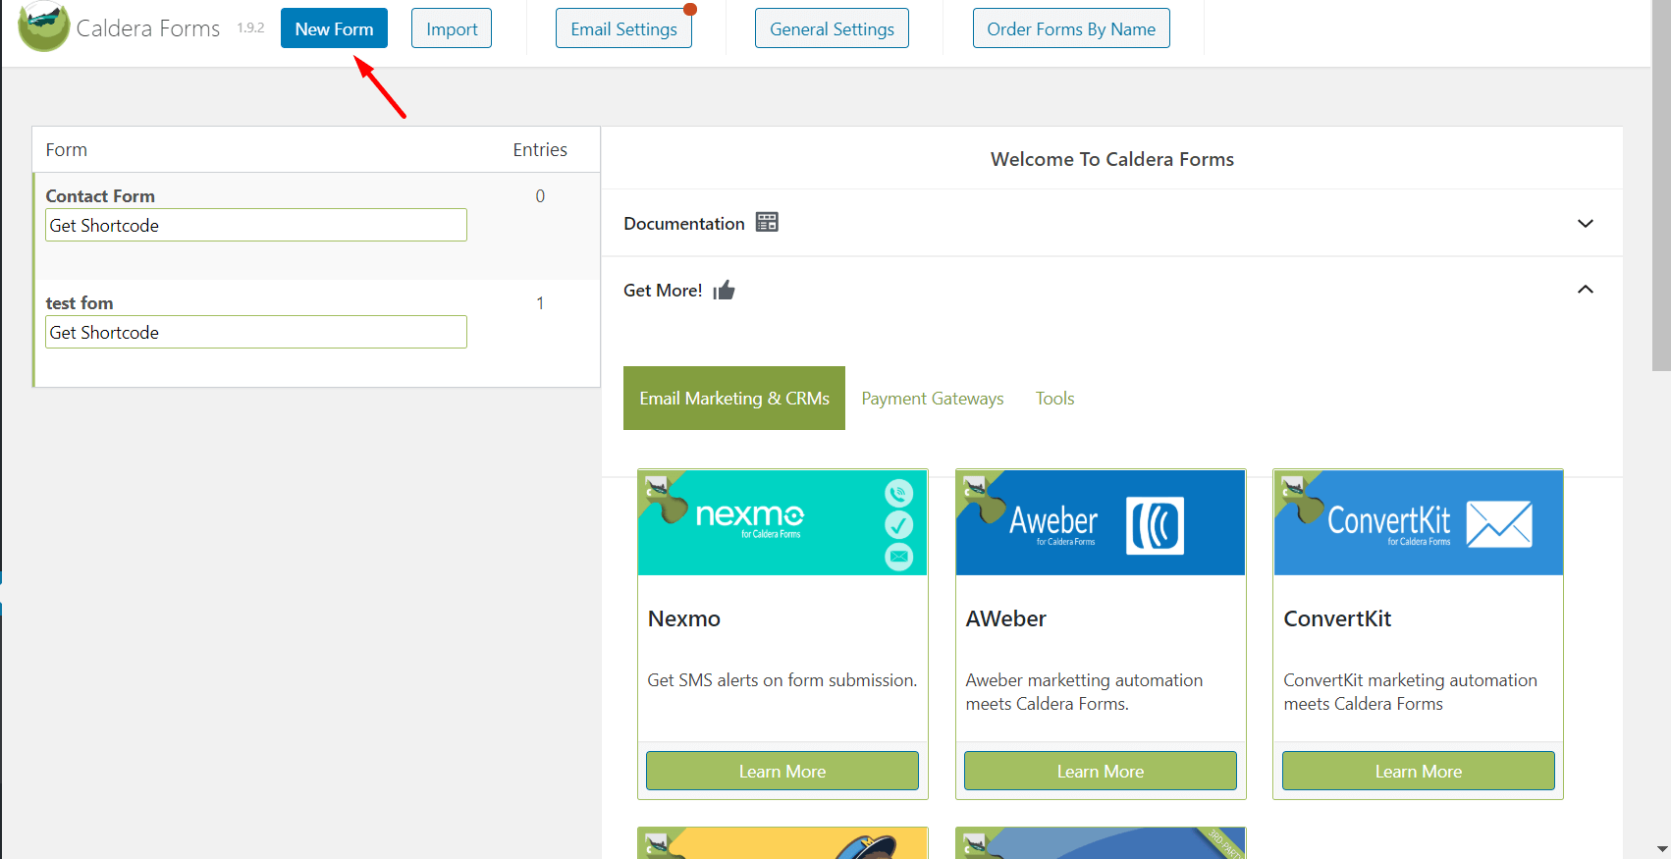Click the Caldera Forms logo icon
The image size is (1671, 859).
pos(43,27)
